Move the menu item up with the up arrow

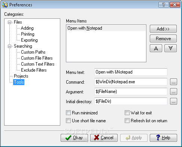(156, 48)
